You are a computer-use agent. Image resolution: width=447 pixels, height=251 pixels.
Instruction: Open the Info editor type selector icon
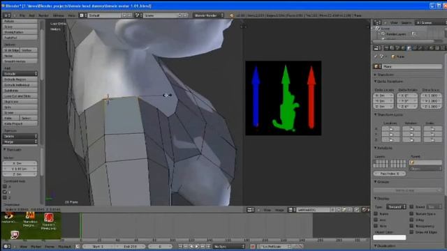pyautogui.click(x=7, y=15)
